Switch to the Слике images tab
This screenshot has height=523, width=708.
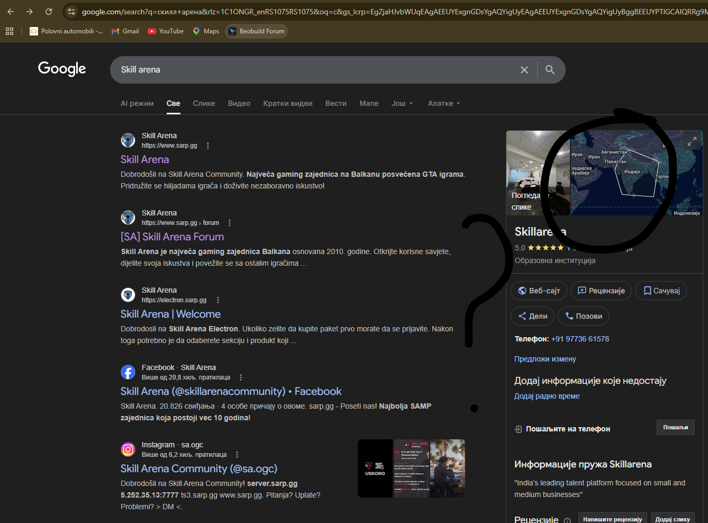204,103
